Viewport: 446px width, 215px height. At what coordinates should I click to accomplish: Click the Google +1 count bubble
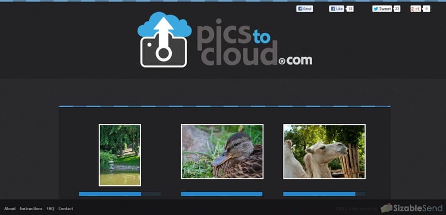426,9
